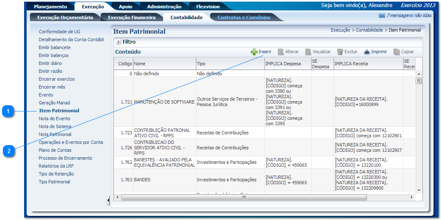Switch to the Planejamento tab
The width and height of the screenshot is (441, 220).
[50, 7]
